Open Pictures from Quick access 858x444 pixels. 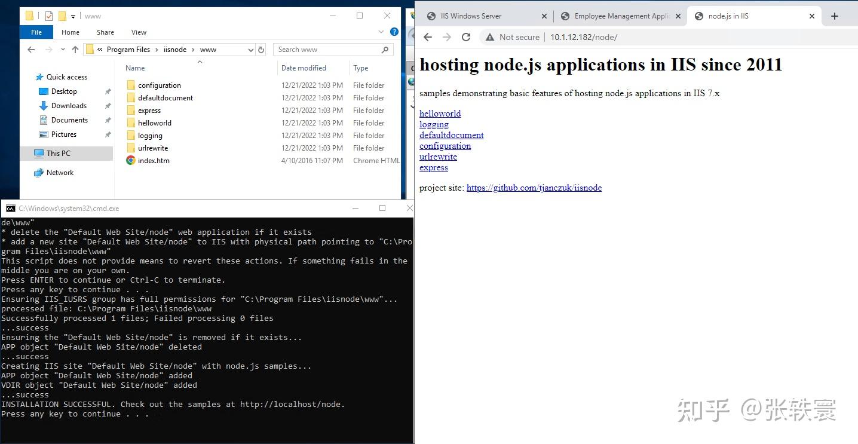[63, 134]
